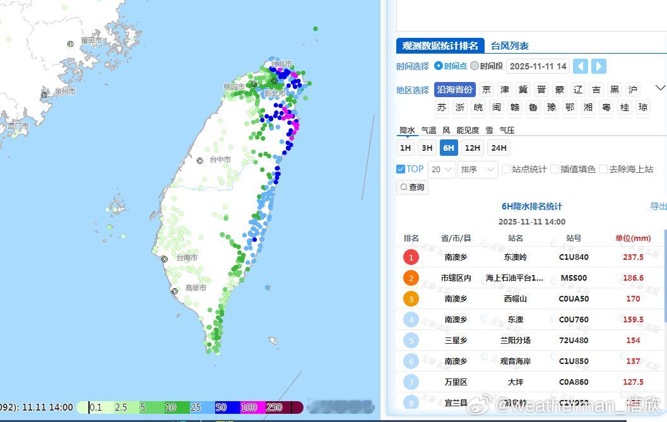Screen dimensions: 667x422
Task: Select the 时间段 radio option
Action: (475, 66)
